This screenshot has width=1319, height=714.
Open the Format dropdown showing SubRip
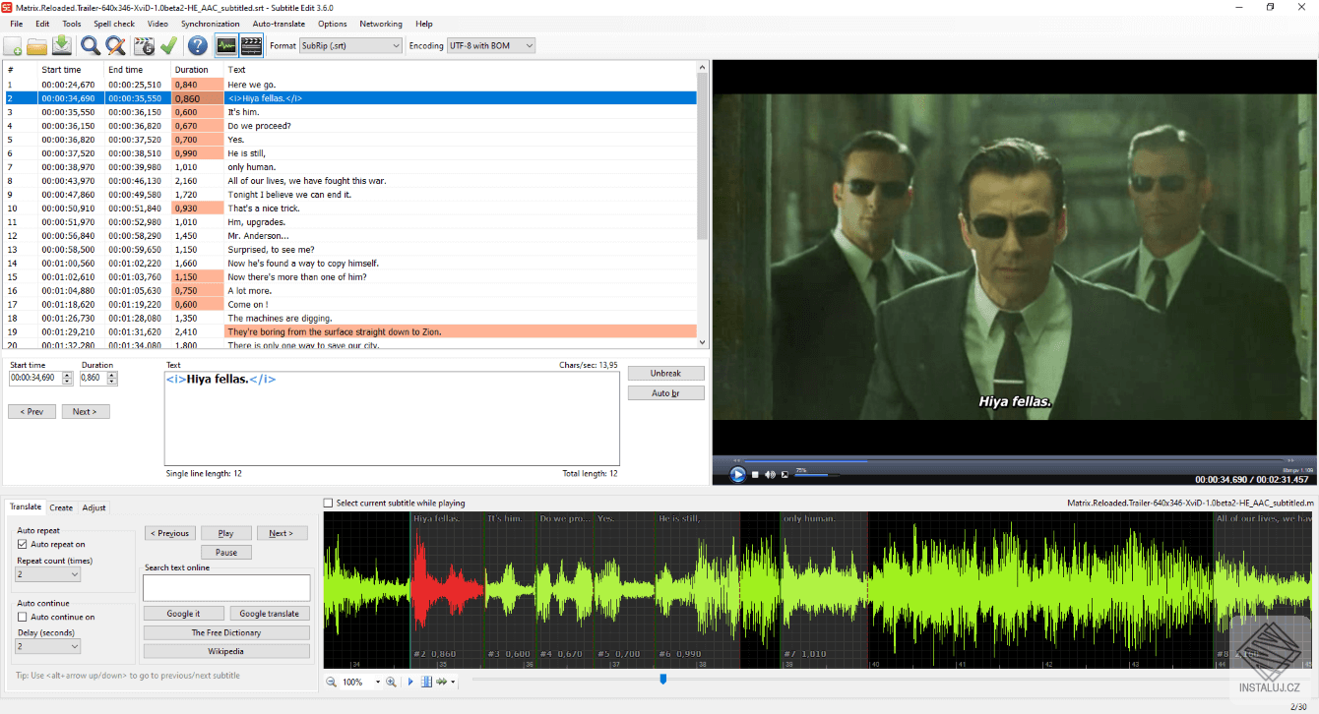pyautogui.click(x=351, y=45)
